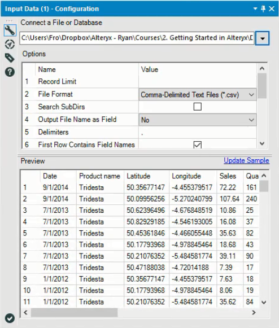Select the File Format option name

(55, 94)
